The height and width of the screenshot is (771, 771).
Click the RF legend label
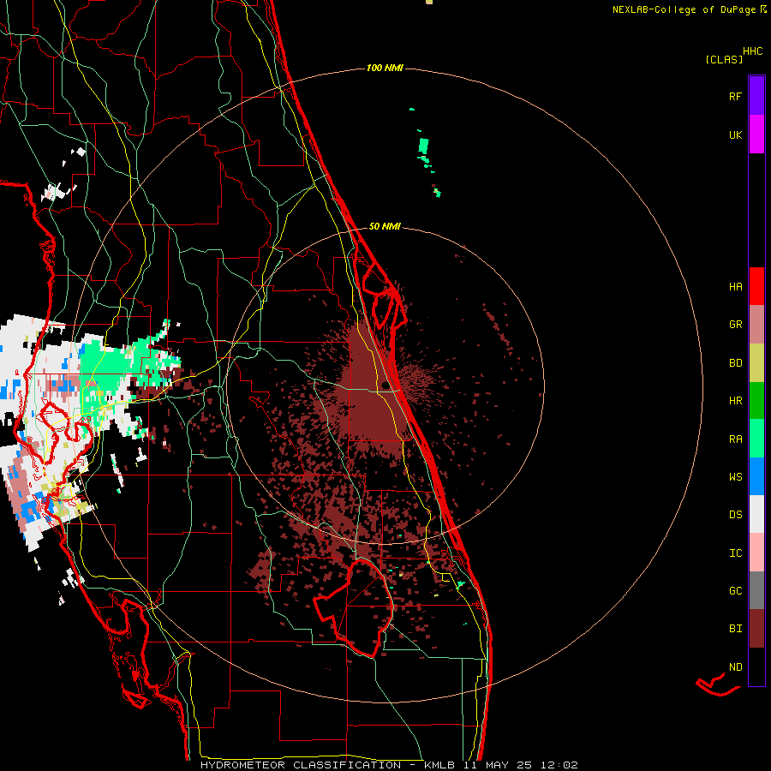[735, 96]
